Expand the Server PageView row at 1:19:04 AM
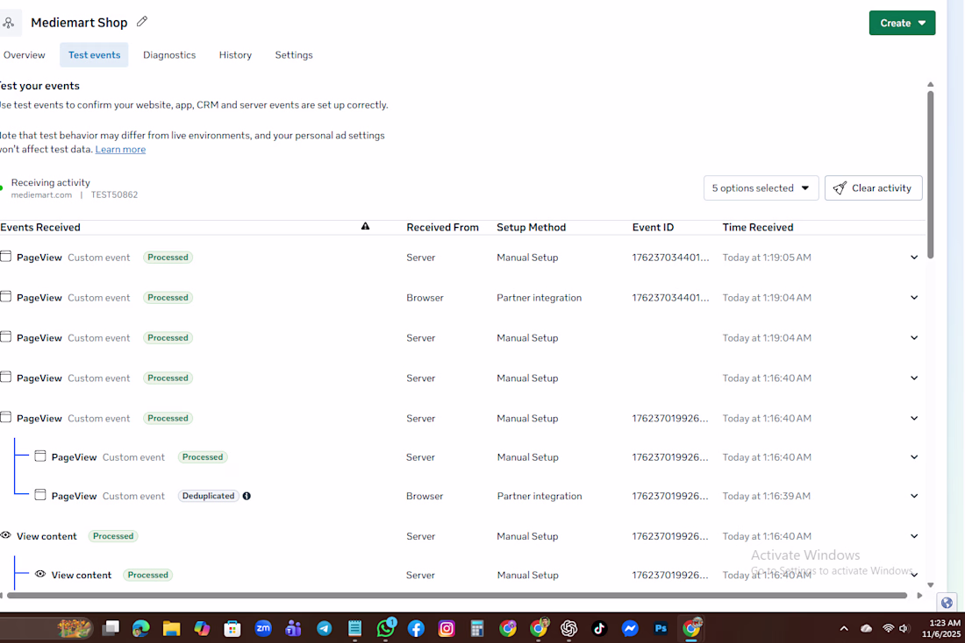965x643 pixels. 914,338
